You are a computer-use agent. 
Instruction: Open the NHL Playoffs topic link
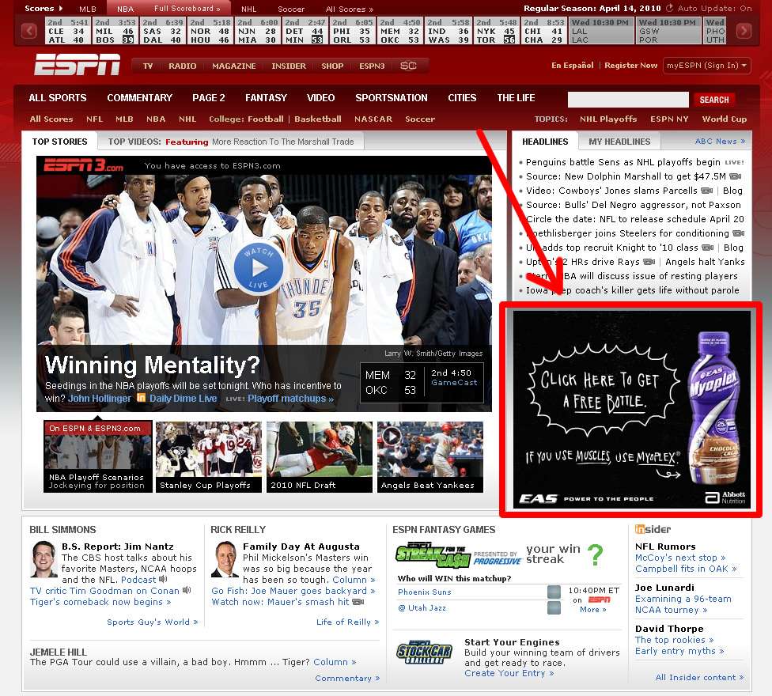(608, 119)
